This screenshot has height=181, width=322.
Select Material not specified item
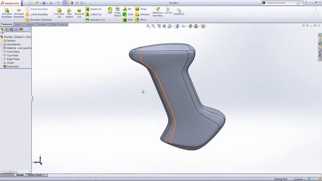coord(17,48)
